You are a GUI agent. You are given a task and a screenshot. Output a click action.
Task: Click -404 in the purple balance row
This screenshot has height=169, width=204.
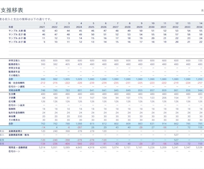[x=67, y=144]
